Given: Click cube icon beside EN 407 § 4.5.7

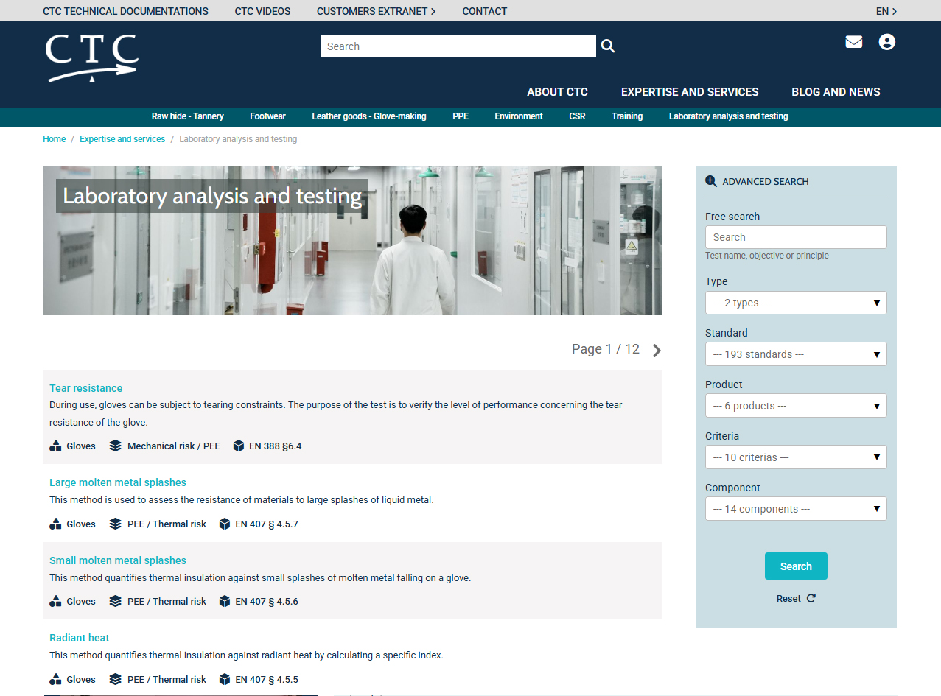Looking at the screenshot, I should tap(225, 524).
